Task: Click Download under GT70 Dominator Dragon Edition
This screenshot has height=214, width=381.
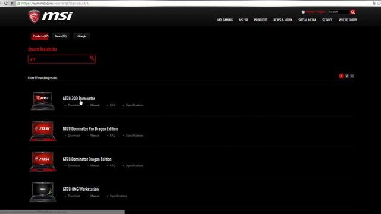Action: click(x=74, y=166)
